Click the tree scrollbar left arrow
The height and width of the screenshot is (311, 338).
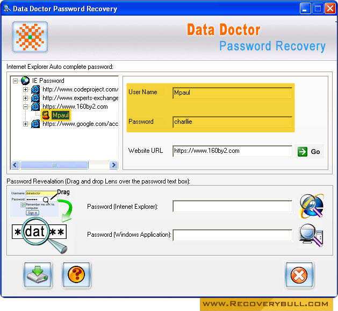(15, 165)
